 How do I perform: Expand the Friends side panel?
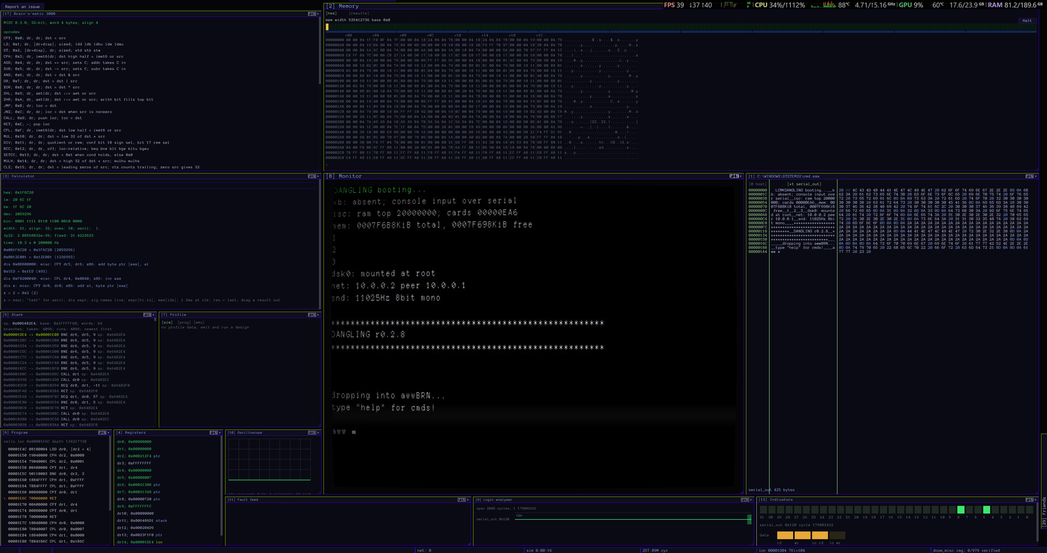click(1044, 511)
